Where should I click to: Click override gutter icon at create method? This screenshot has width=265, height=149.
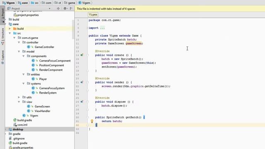point(82,55)
